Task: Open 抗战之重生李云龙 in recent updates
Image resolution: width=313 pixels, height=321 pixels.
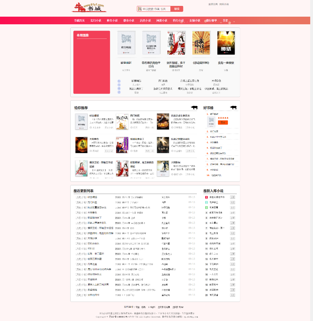Action: pyautogui.click(x=97, y=208)
